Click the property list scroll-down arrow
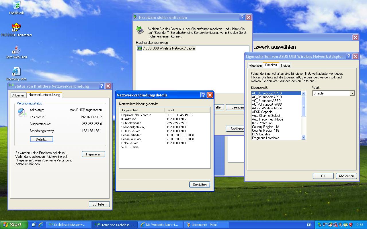Image resolution: width=367 pixels, height=229 pixels. 304,137
